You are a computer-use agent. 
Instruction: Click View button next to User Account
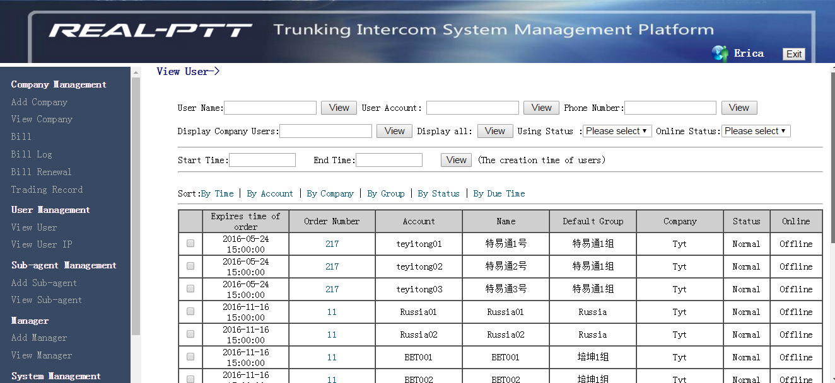pyautogui.click(x=541, y=108)
